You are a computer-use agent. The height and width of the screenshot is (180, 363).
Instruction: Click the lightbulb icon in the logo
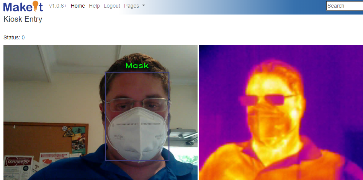coord(36,6)
